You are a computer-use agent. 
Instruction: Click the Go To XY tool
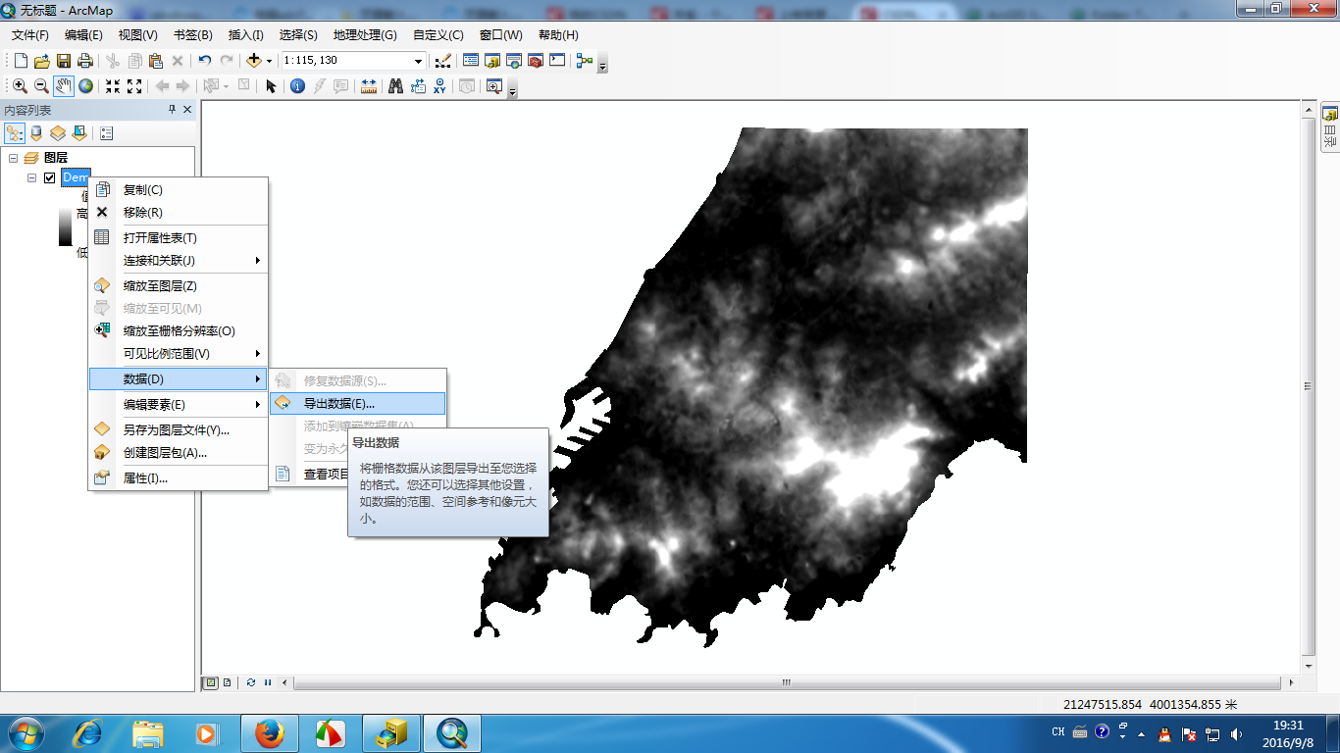coord(439,85)
